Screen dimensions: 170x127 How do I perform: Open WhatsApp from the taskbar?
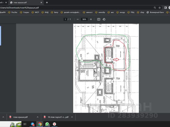click(47, 124)
